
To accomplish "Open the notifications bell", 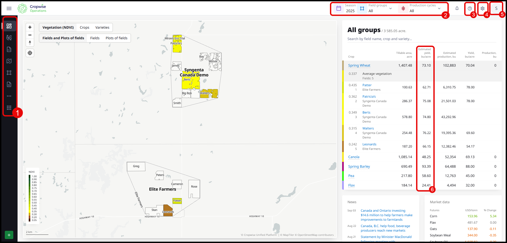I will [457, 8].
